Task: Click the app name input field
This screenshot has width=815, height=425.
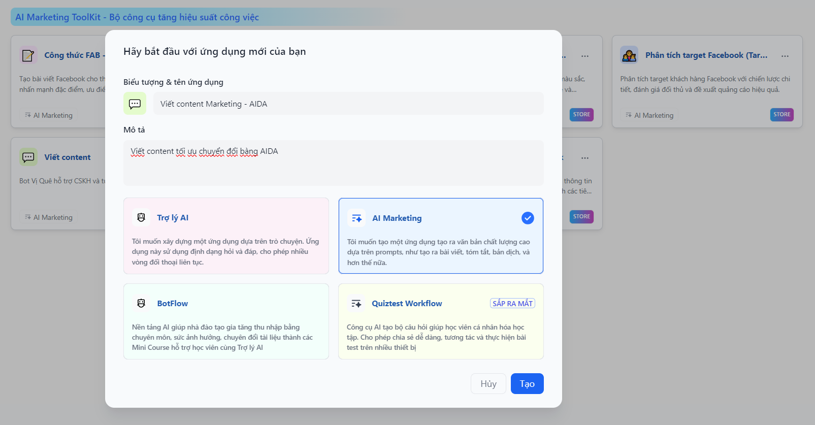Action: click(x=348, y=104)
